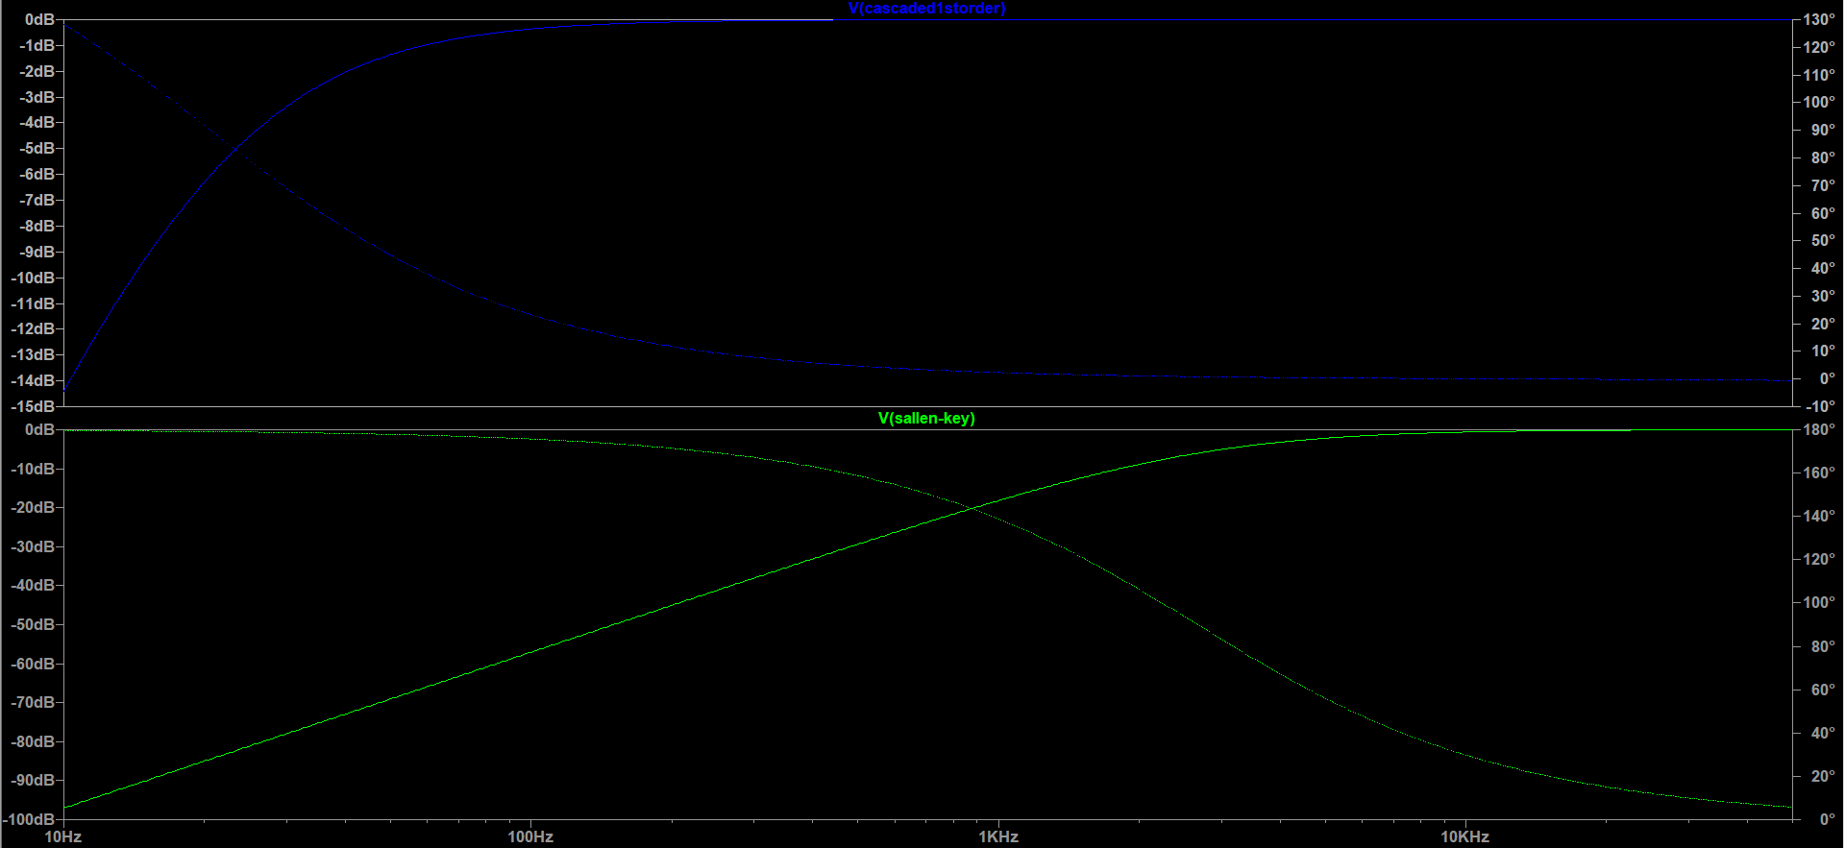Click the -1dB magnitude axis label

[37, 45]
